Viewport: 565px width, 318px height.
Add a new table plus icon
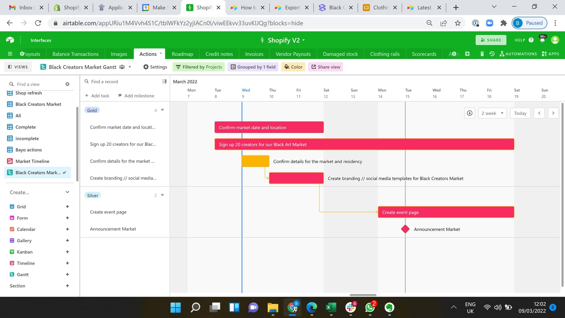pos(467,54)
